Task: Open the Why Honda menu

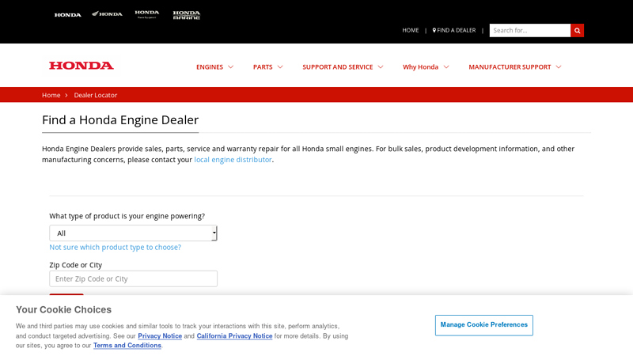Action: click(420, 67)
